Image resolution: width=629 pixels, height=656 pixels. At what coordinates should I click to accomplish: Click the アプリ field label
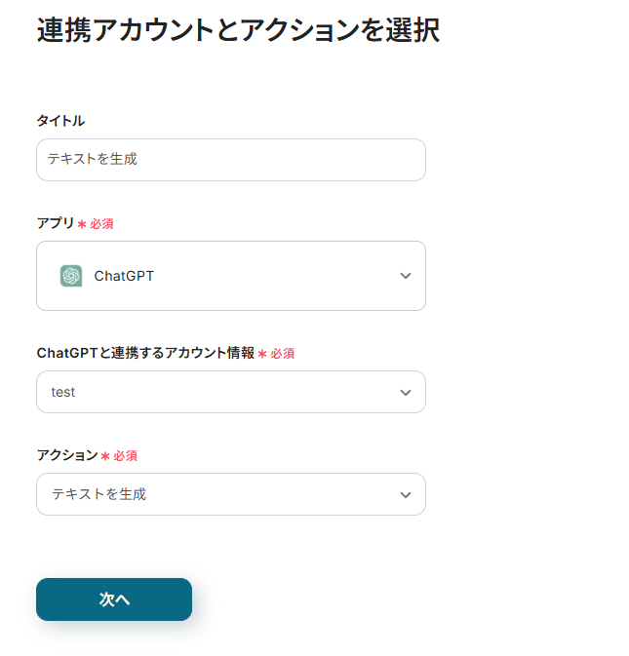click(55, 223)
